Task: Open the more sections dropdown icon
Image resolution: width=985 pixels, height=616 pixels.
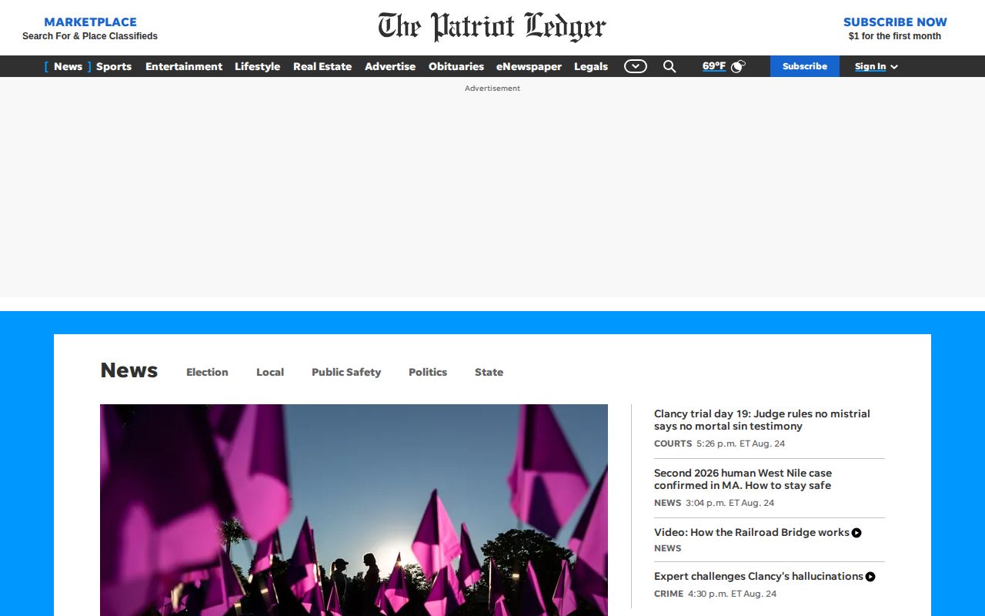Action: coord(635,66)
